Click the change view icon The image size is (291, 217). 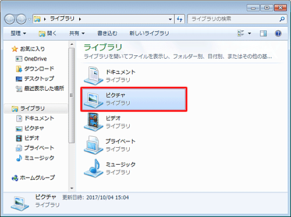[x=241, y=33]
